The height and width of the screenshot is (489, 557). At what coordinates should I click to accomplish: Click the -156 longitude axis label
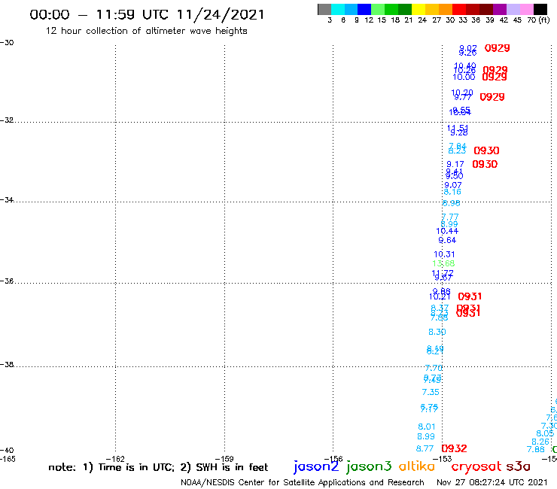(x=333, y=459)
